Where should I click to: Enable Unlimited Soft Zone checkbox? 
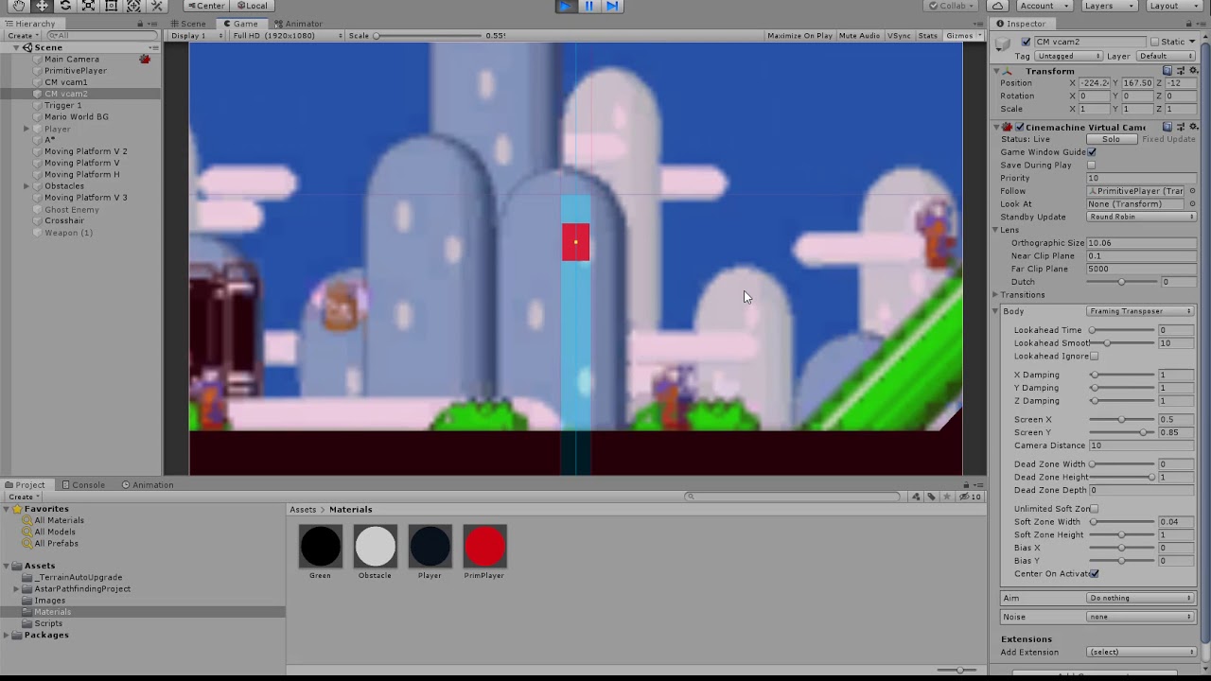point(1095,509)
